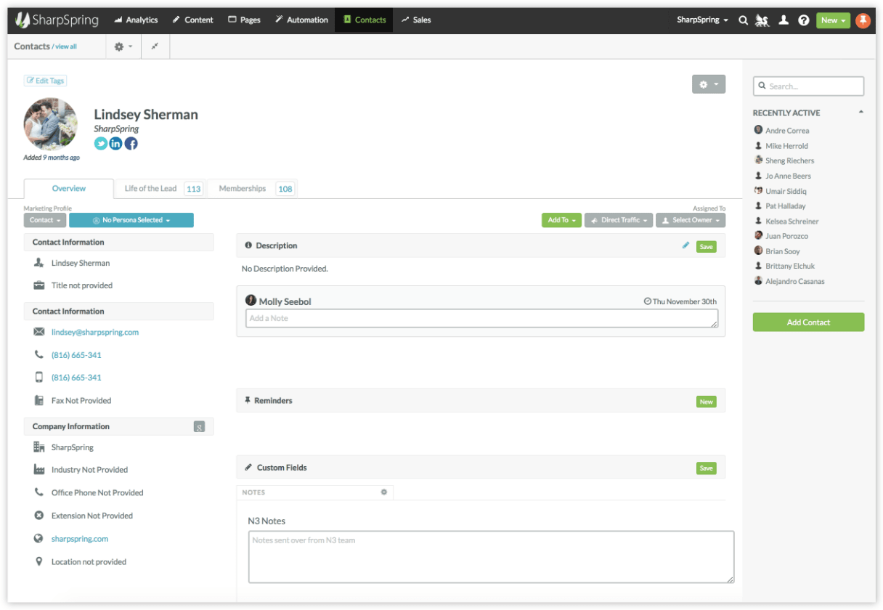Open the No Persona Selected dropdown

pos(131,220)
